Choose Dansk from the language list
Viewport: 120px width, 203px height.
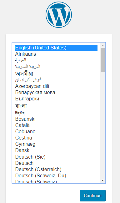(x=56, y=150)
